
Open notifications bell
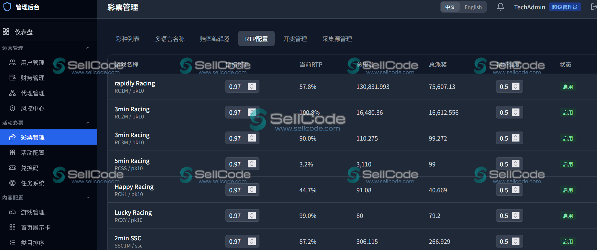click(x=500, y=7)
